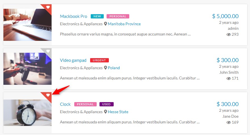Click the Hesse State location link
This screenshot has width=250, height=135.
tap(118, 112)
